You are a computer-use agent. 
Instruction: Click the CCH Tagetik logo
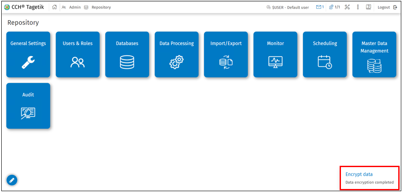coord(24,7)
